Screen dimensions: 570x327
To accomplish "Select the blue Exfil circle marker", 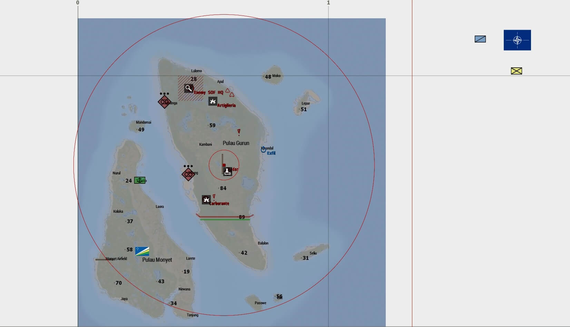I will tap(263, 150).
